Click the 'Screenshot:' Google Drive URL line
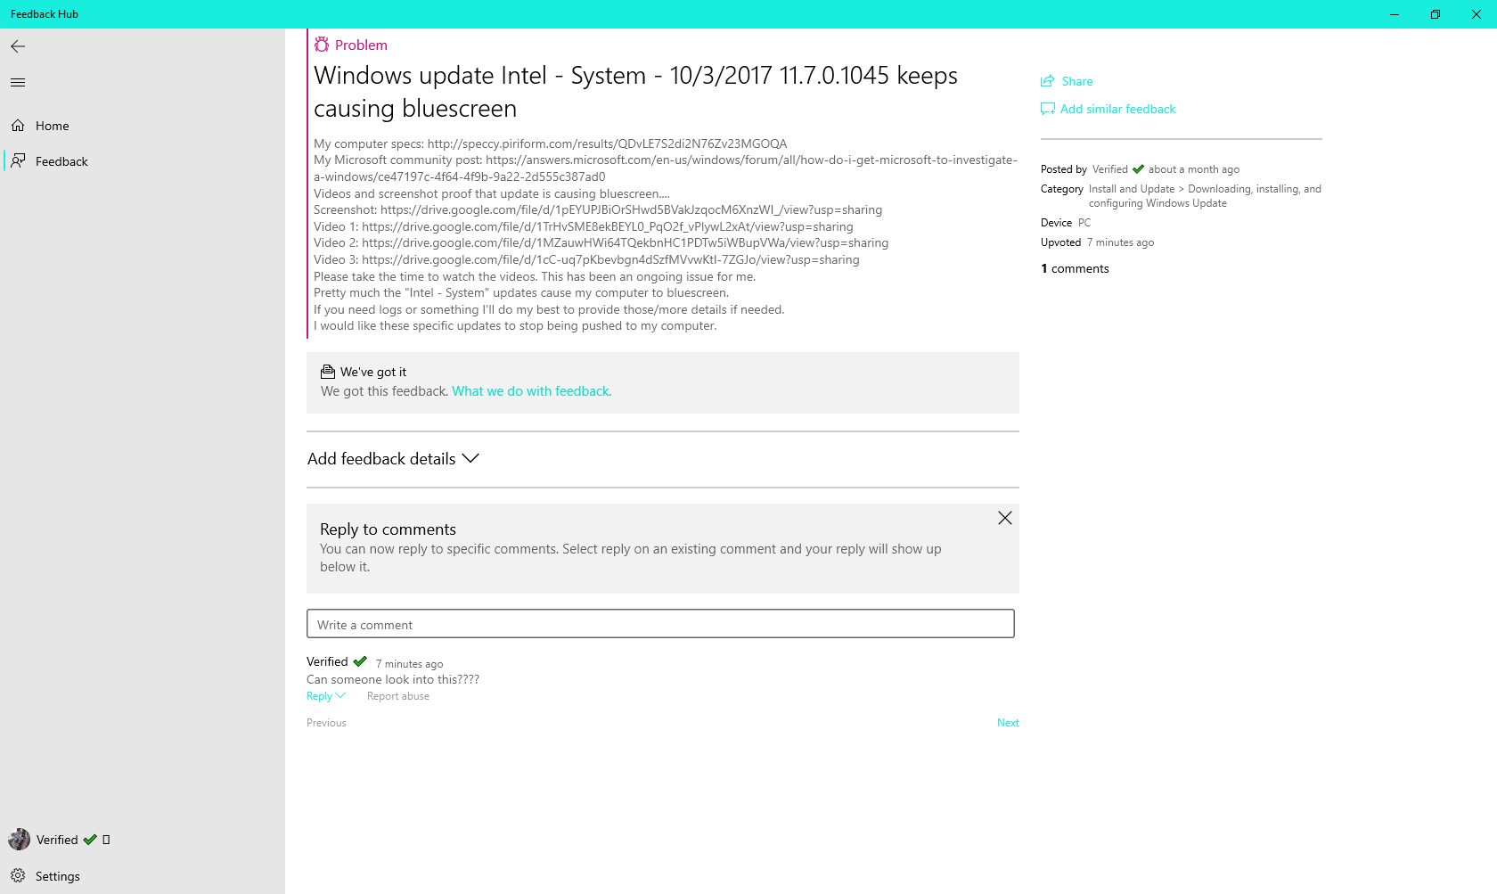This screenshot has height=894, width=1497. click(x=598, y=210)
